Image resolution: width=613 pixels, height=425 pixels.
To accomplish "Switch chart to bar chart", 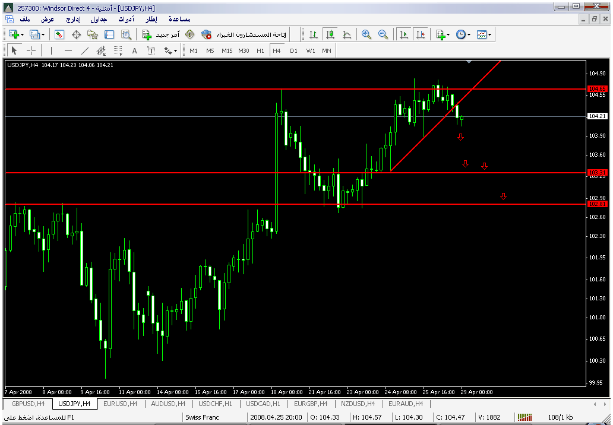I will [314, 35].
